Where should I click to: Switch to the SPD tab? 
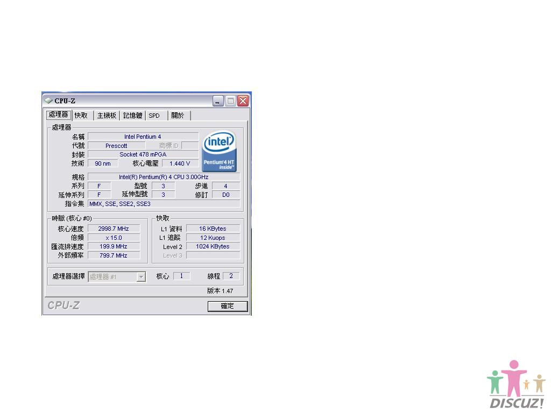(x=154, y=116)
